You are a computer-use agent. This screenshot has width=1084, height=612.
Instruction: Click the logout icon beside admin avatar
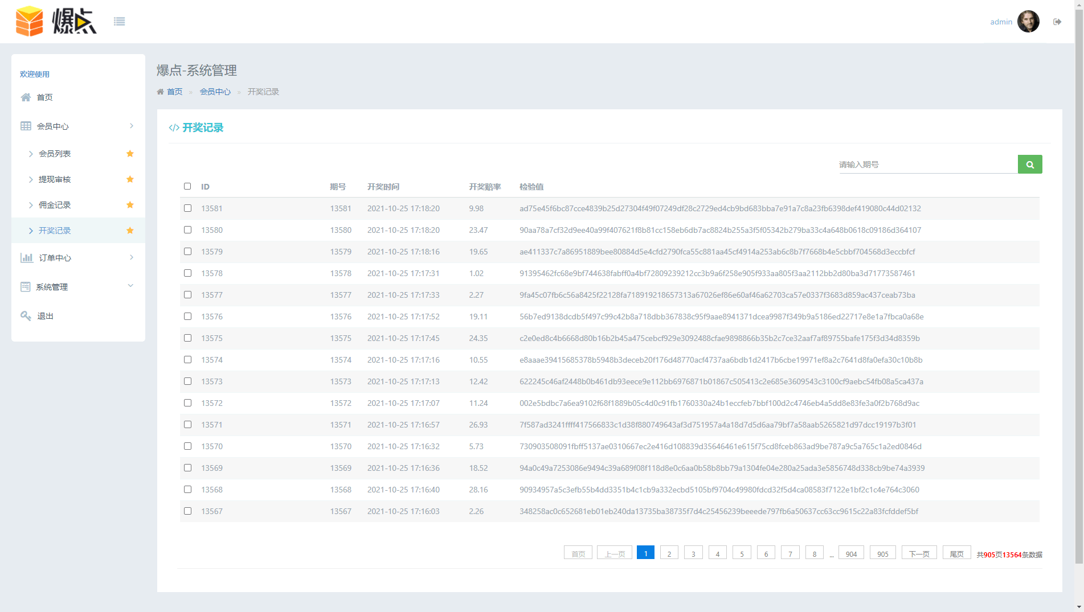coord(1057,22)
